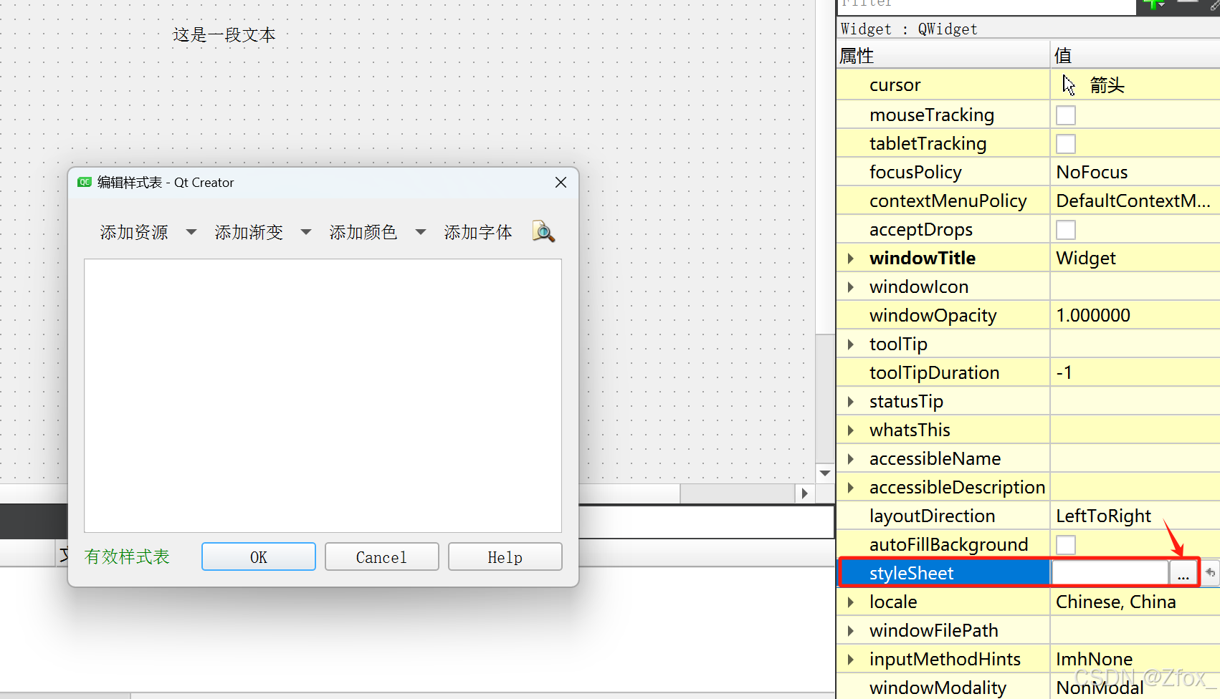Select the focusPolicy property name
Image resolution: width=1220 pixels, height=699 pixels.
pyautogui.click(x=915, y=172)
